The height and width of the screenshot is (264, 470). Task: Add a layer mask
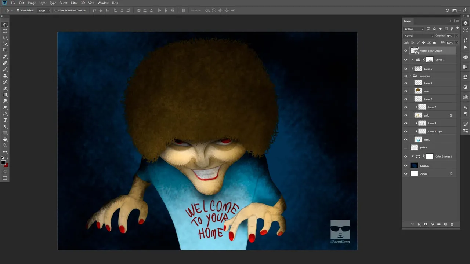[x=426, y=224]
